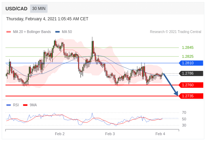This screenshot has width=205, height=141.
Task: Select the 1.2735 red target tag
Action: pyautogui.click(x=191, y=96)
